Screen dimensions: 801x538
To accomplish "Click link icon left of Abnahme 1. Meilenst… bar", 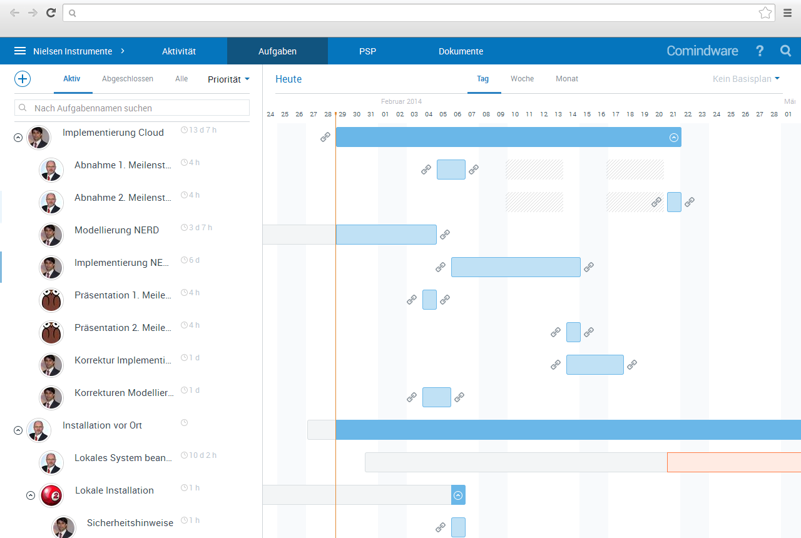I will click(x=426, y=170).
